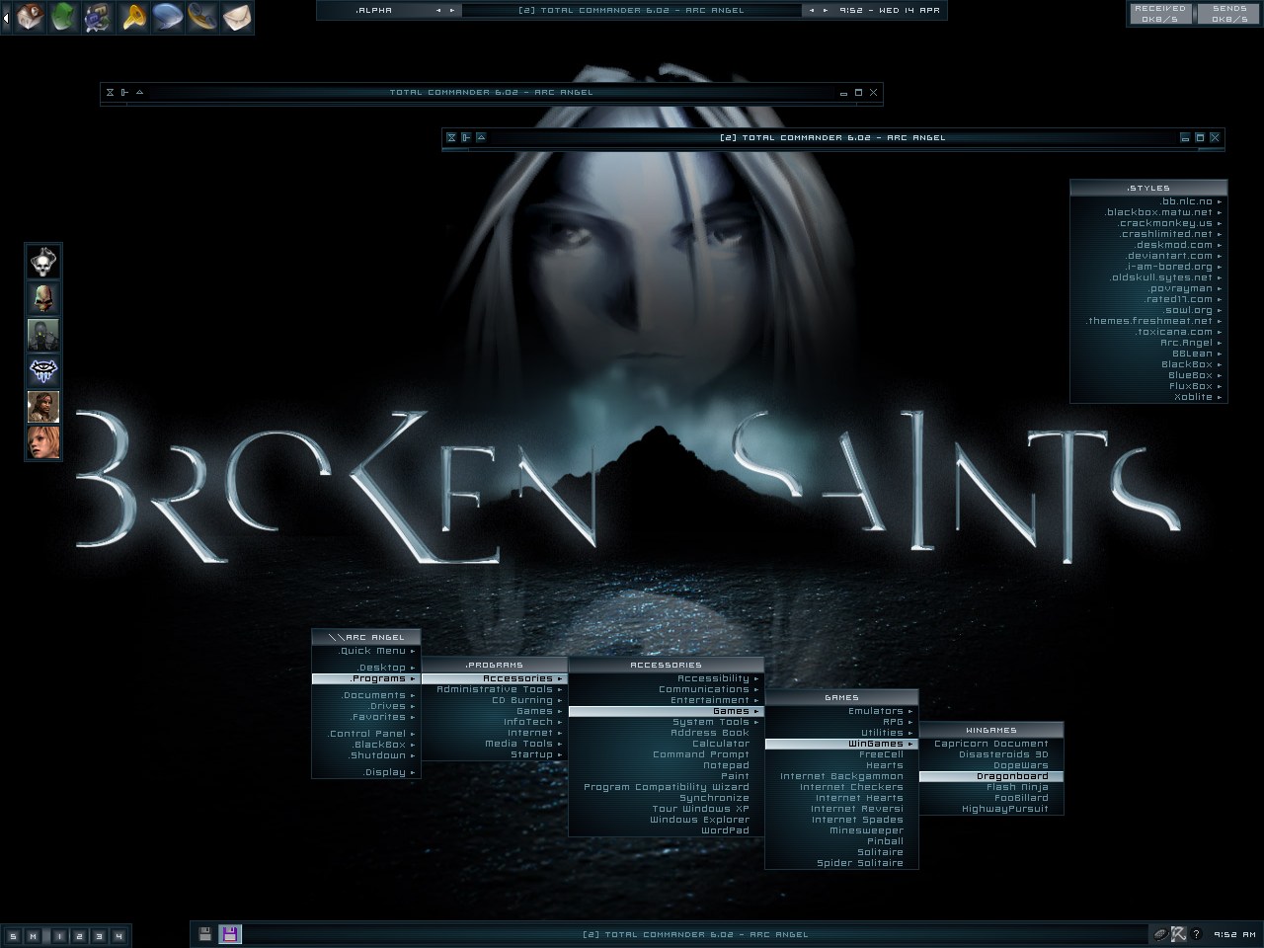The width and height of the screenshot is (1264, 948).
Task: Open the blue speech bubble dock icon
Action: pyautogui.click(x=168, y=17)
